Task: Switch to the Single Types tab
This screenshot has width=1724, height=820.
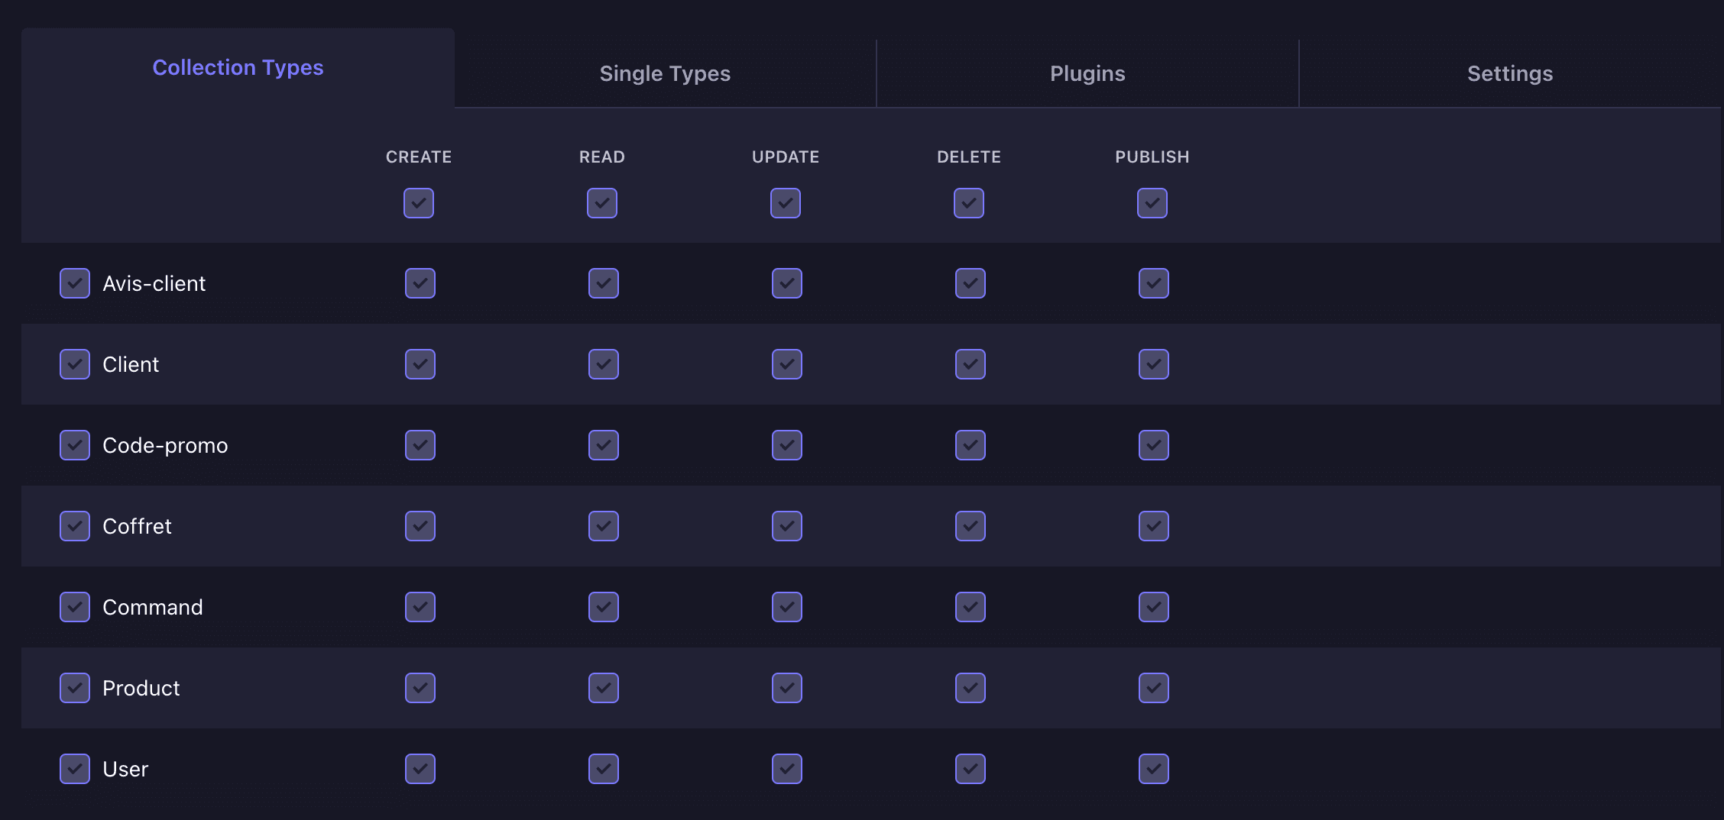Action: pos(665,73)
